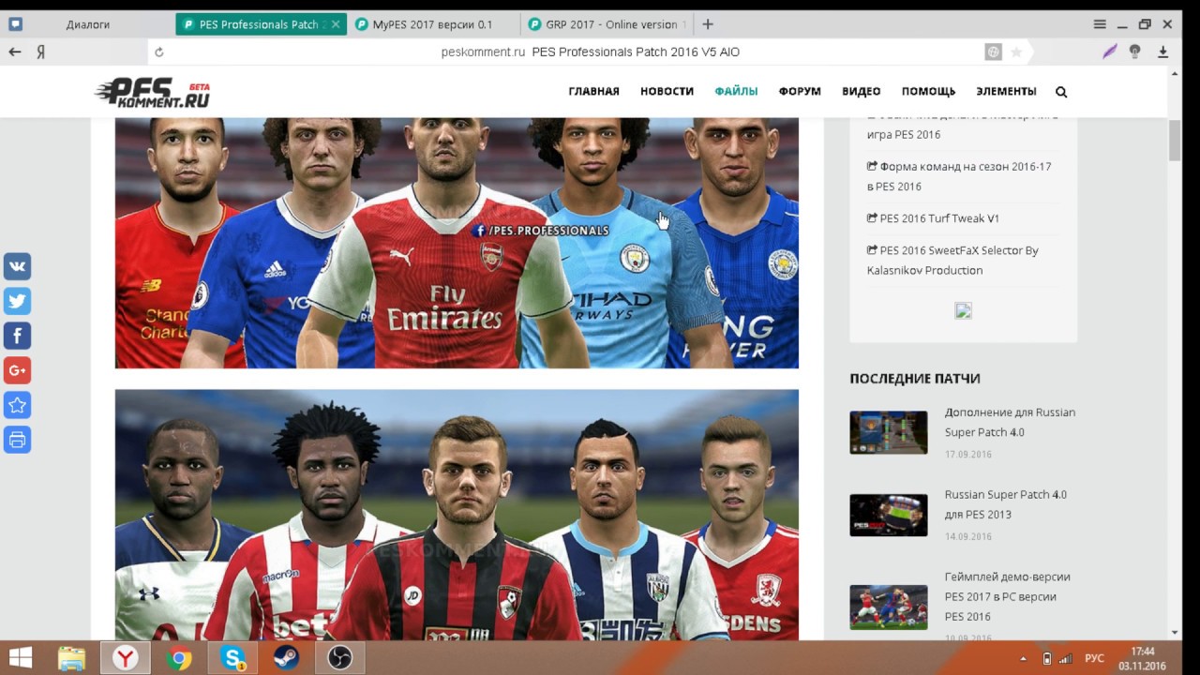Click thumbnail for Russian Super Patch 4.0 PES 2013
This screenshot has width=1200, height=675.
coord(888,515)
